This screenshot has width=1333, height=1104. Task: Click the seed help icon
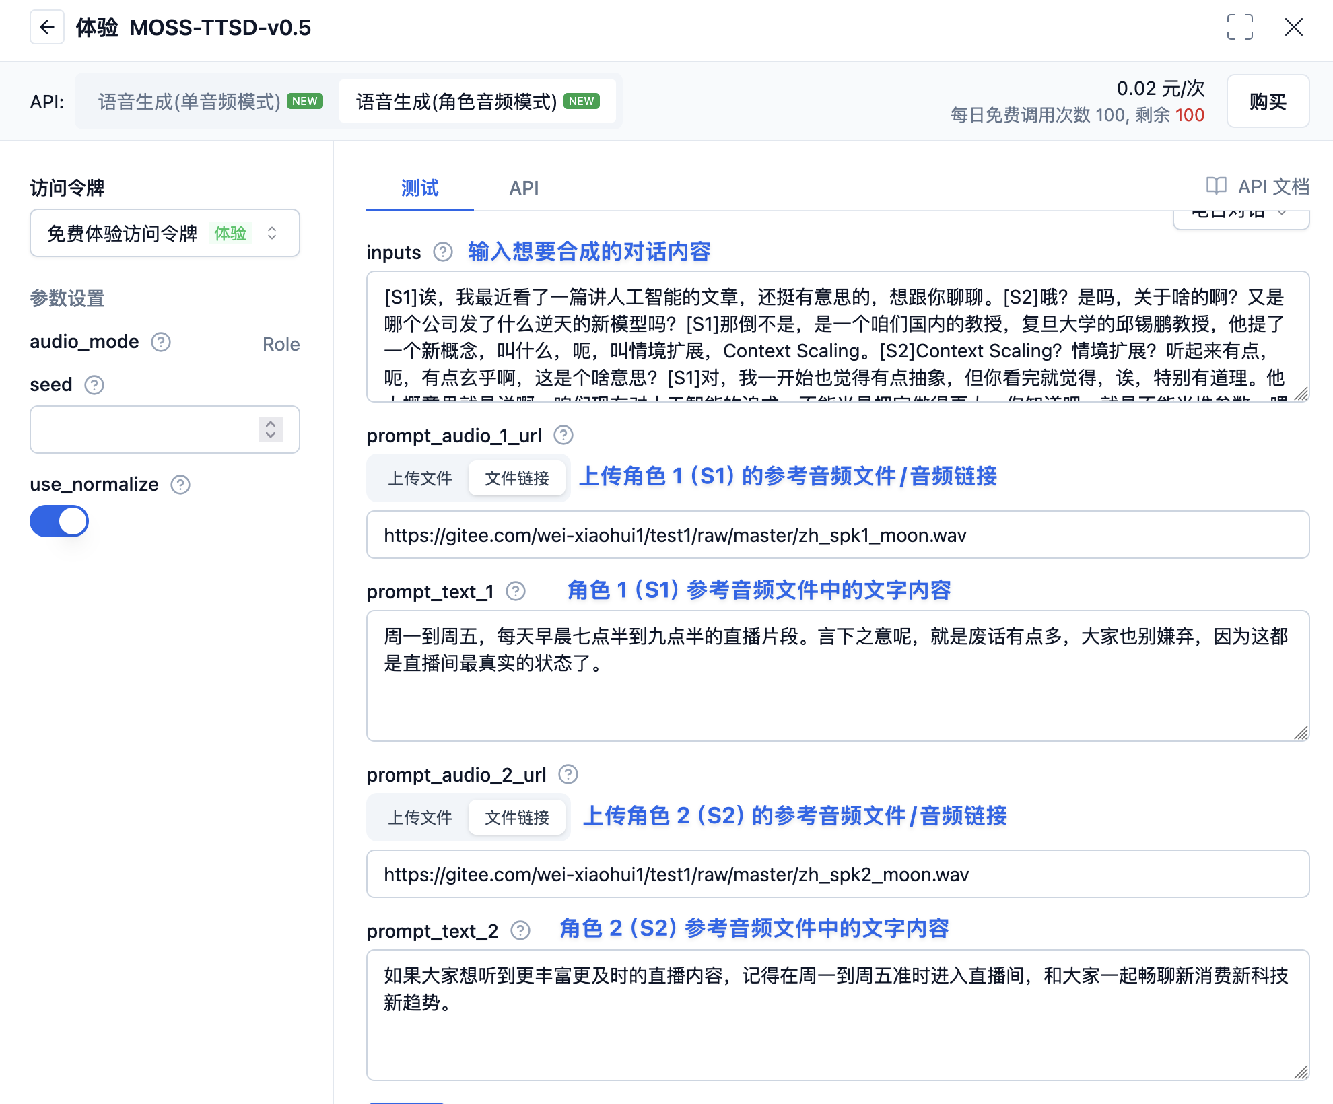point(94,385)
